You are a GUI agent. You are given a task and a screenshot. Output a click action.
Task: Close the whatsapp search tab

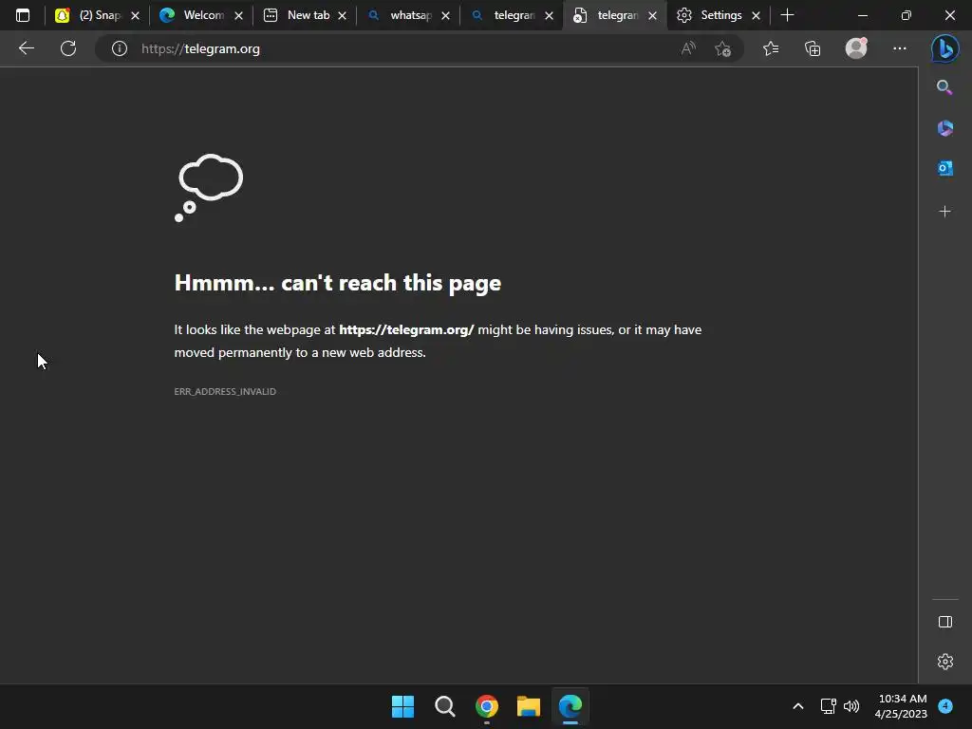pyautogui.click(x=446, y=15)
